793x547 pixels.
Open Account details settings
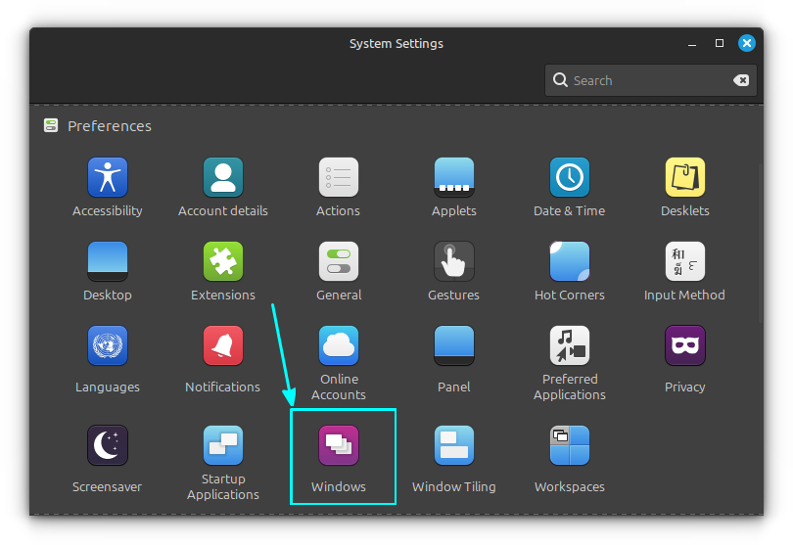pos(223,178)
